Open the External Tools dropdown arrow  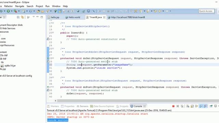[19, 11]
